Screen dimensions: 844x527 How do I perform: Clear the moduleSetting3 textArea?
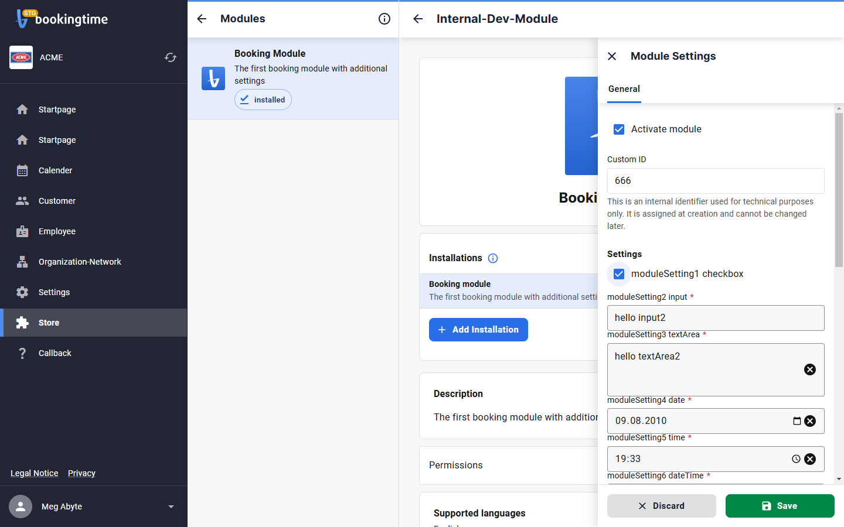pos(810,369)
